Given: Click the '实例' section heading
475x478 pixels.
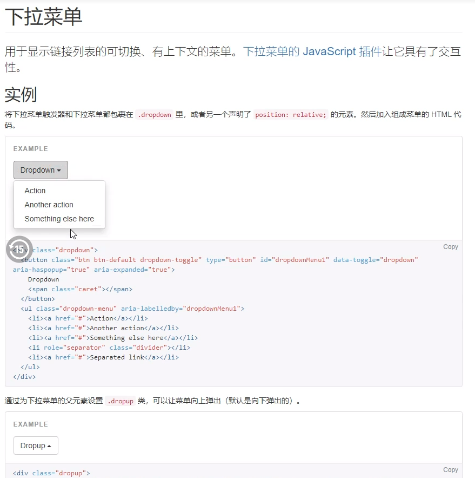Looking at the screenshot, I should [x=20, y=93].
